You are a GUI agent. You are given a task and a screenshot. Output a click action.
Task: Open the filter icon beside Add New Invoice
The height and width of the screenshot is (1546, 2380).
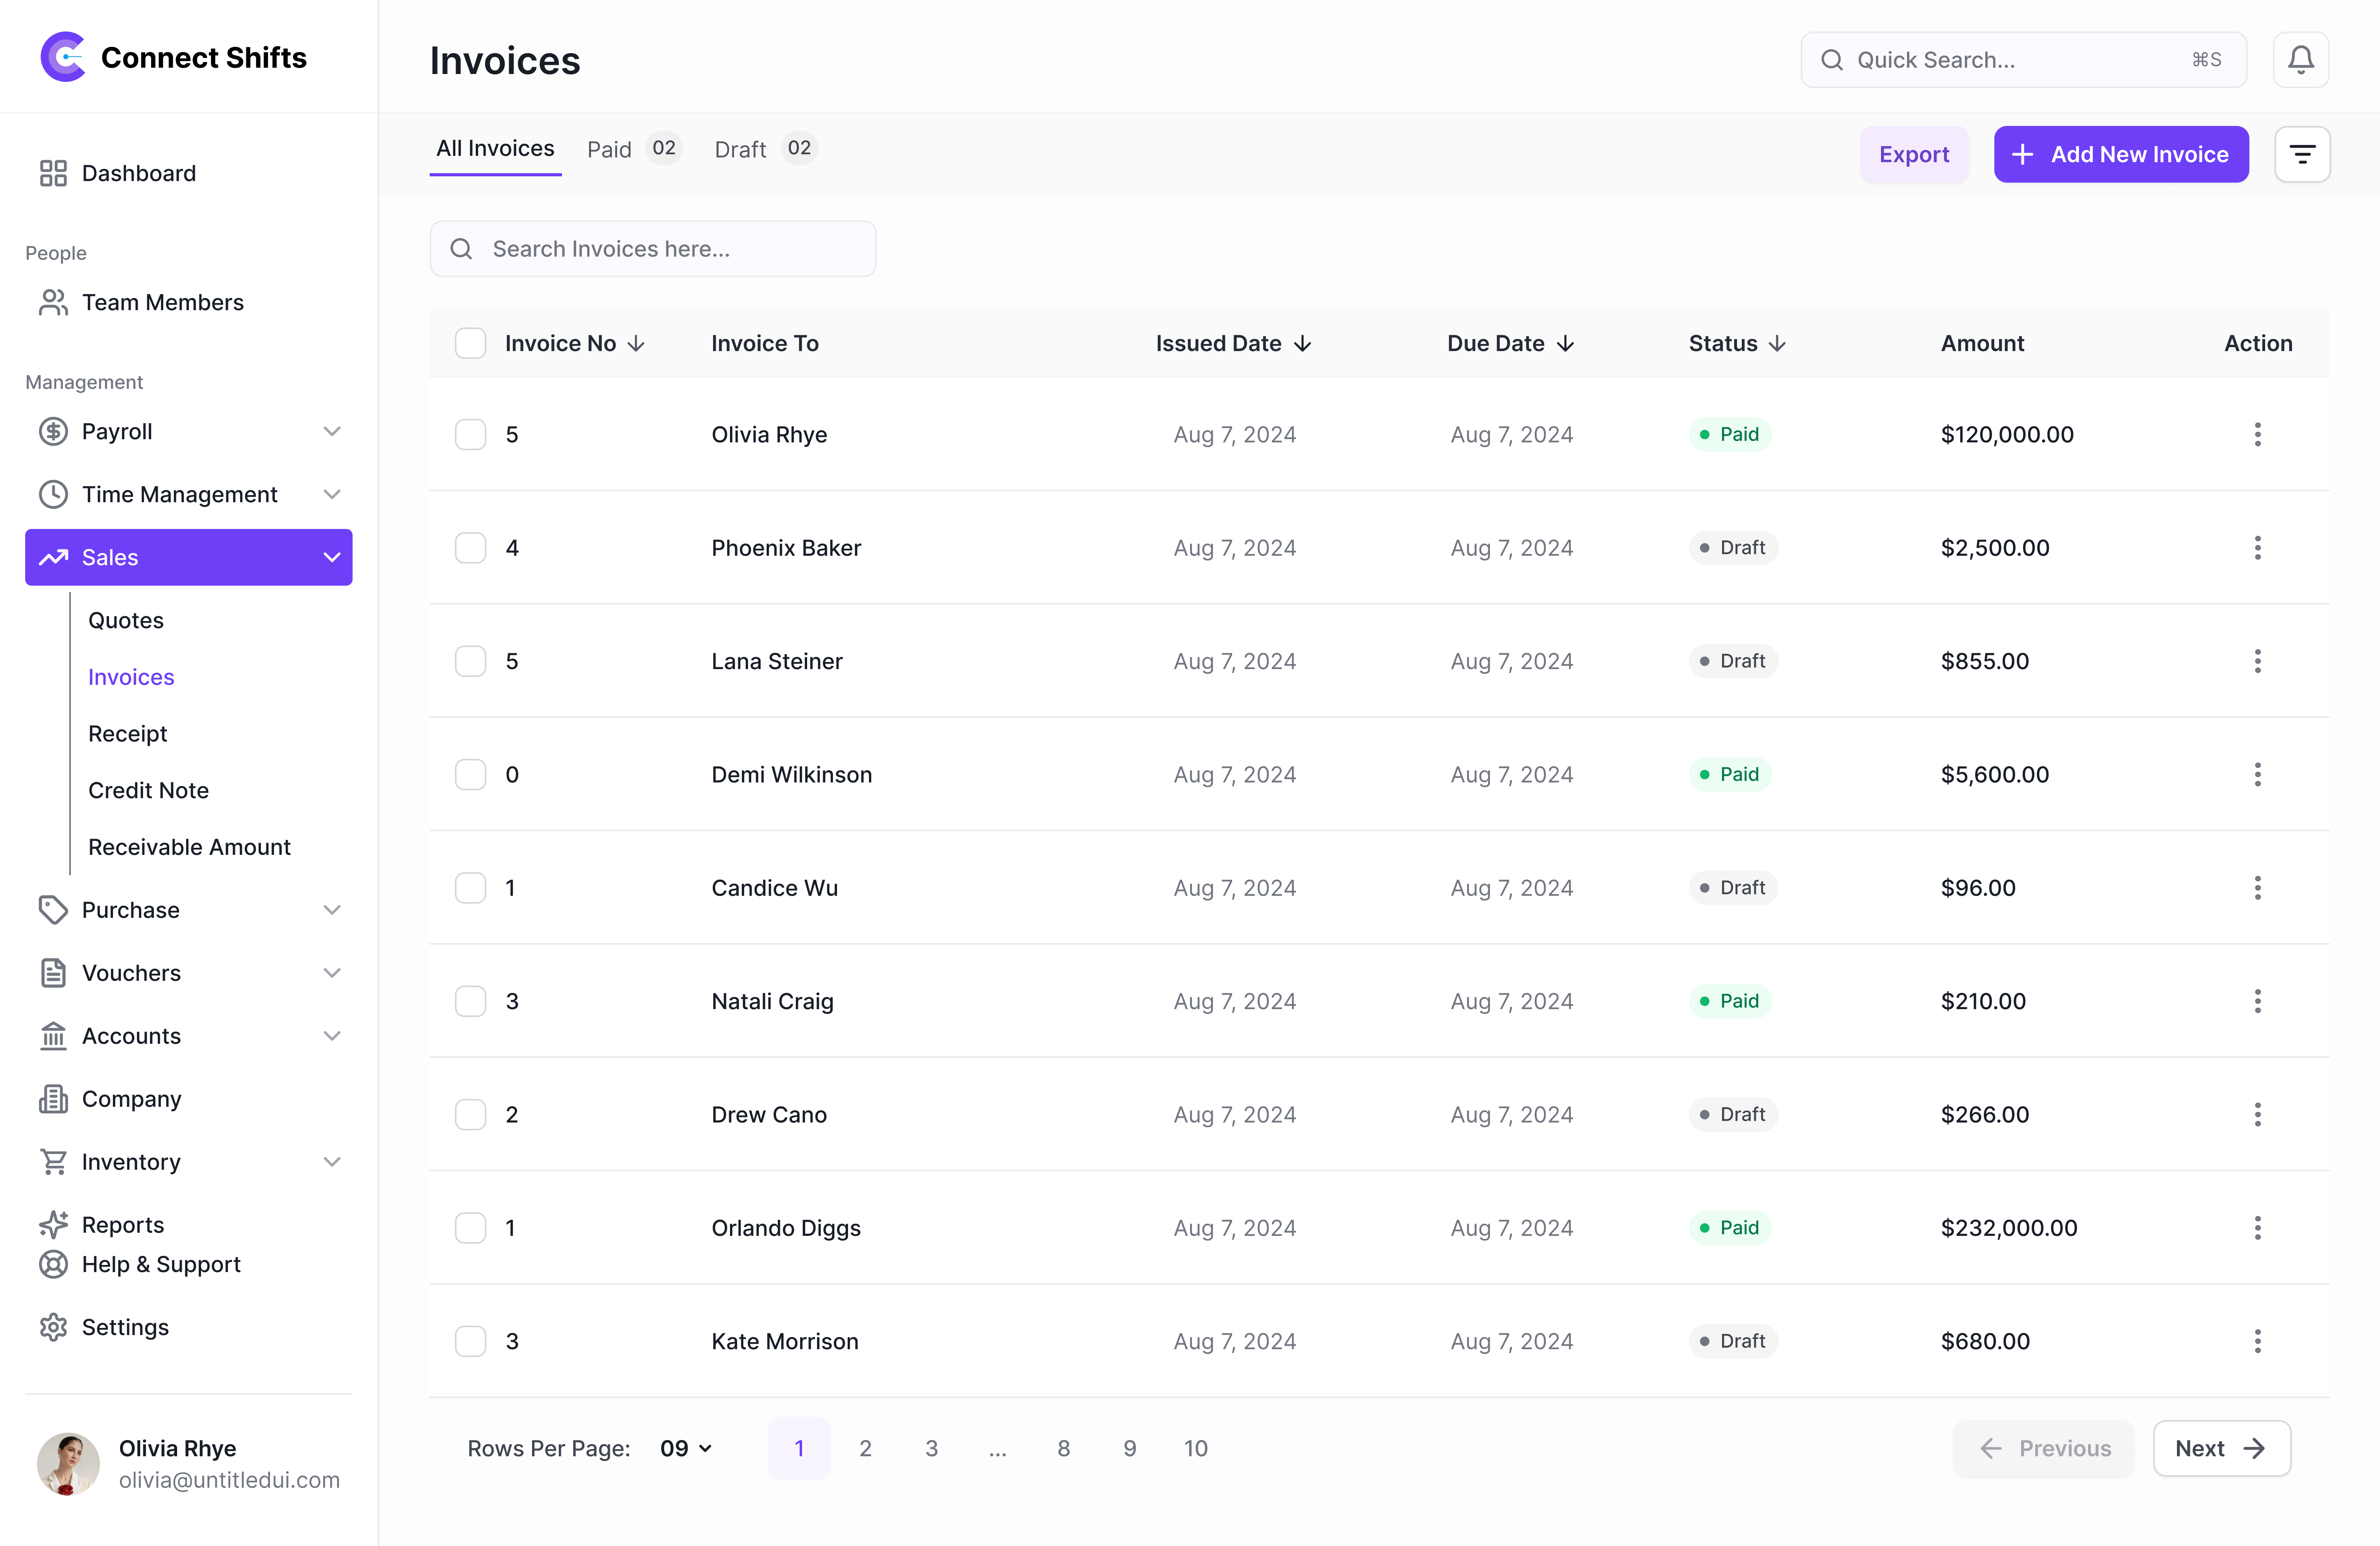pyautogui.click(x=2303, y=153)
